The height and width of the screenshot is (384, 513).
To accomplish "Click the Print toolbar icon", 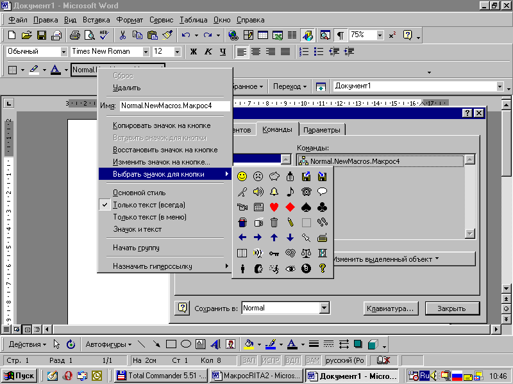I will coord(74,35).
